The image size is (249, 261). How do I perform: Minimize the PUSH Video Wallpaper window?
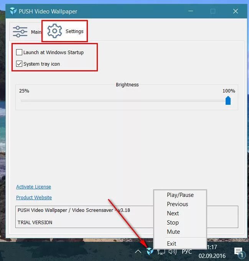click(x=191, y=11)
